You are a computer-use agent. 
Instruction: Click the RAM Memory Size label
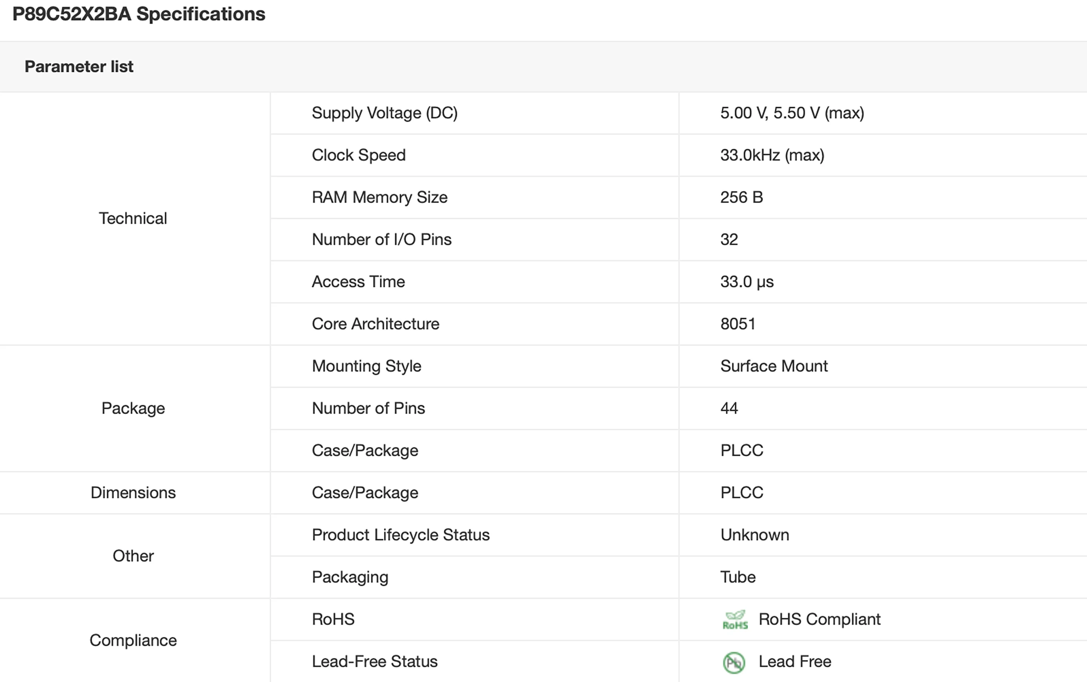coord(379,197)
